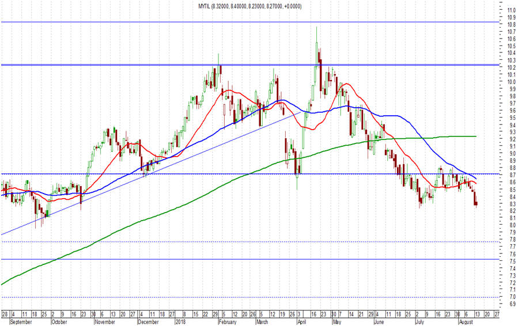Click the 8.8 price axis label

pyautogui.click(x=513, y=168)
